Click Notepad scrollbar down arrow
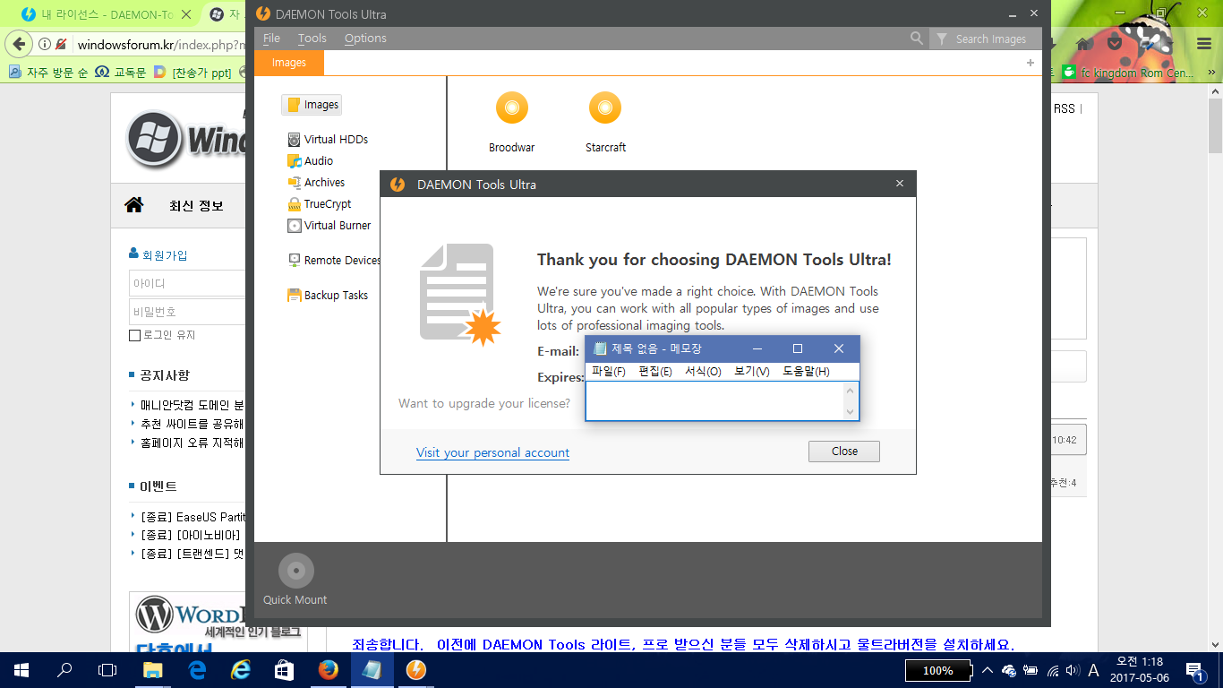The height and width of the screenshot is (688, 1223). 851,412
